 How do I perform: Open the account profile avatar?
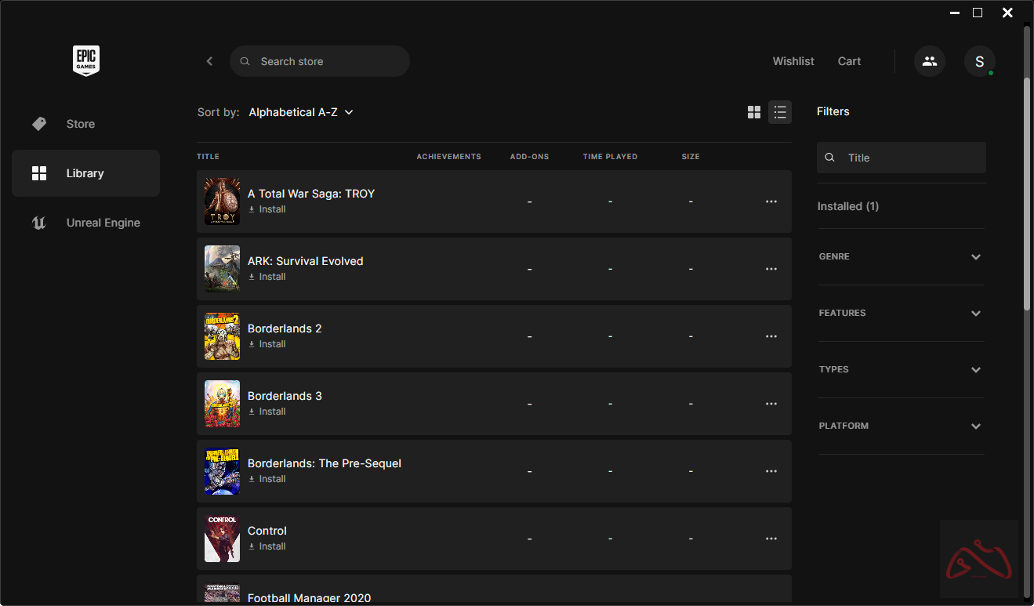[x=979, y=61]
